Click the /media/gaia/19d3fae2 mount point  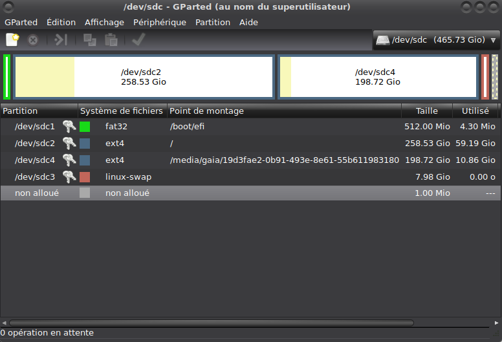(x=285, y=160)
